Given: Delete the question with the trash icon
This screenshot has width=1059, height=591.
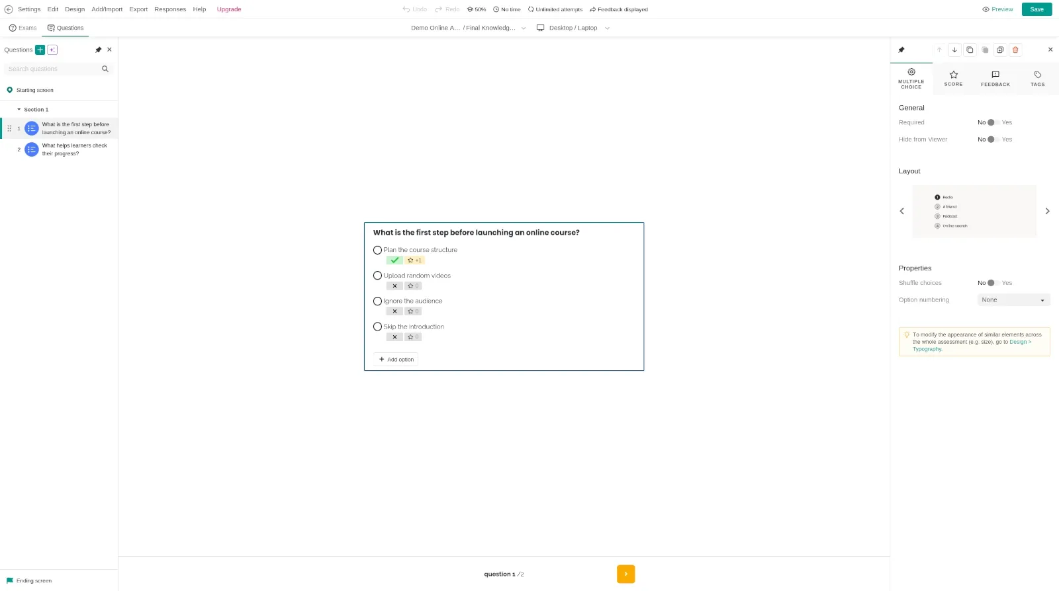Looking at the screenshot, I should click(x=1015, y=50).
